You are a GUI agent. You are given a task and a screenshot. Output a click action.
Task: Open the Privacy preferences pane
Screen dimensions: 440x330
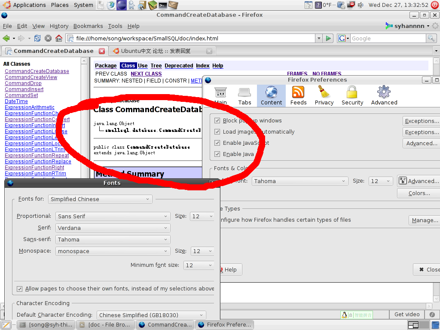tap(324, 96)
